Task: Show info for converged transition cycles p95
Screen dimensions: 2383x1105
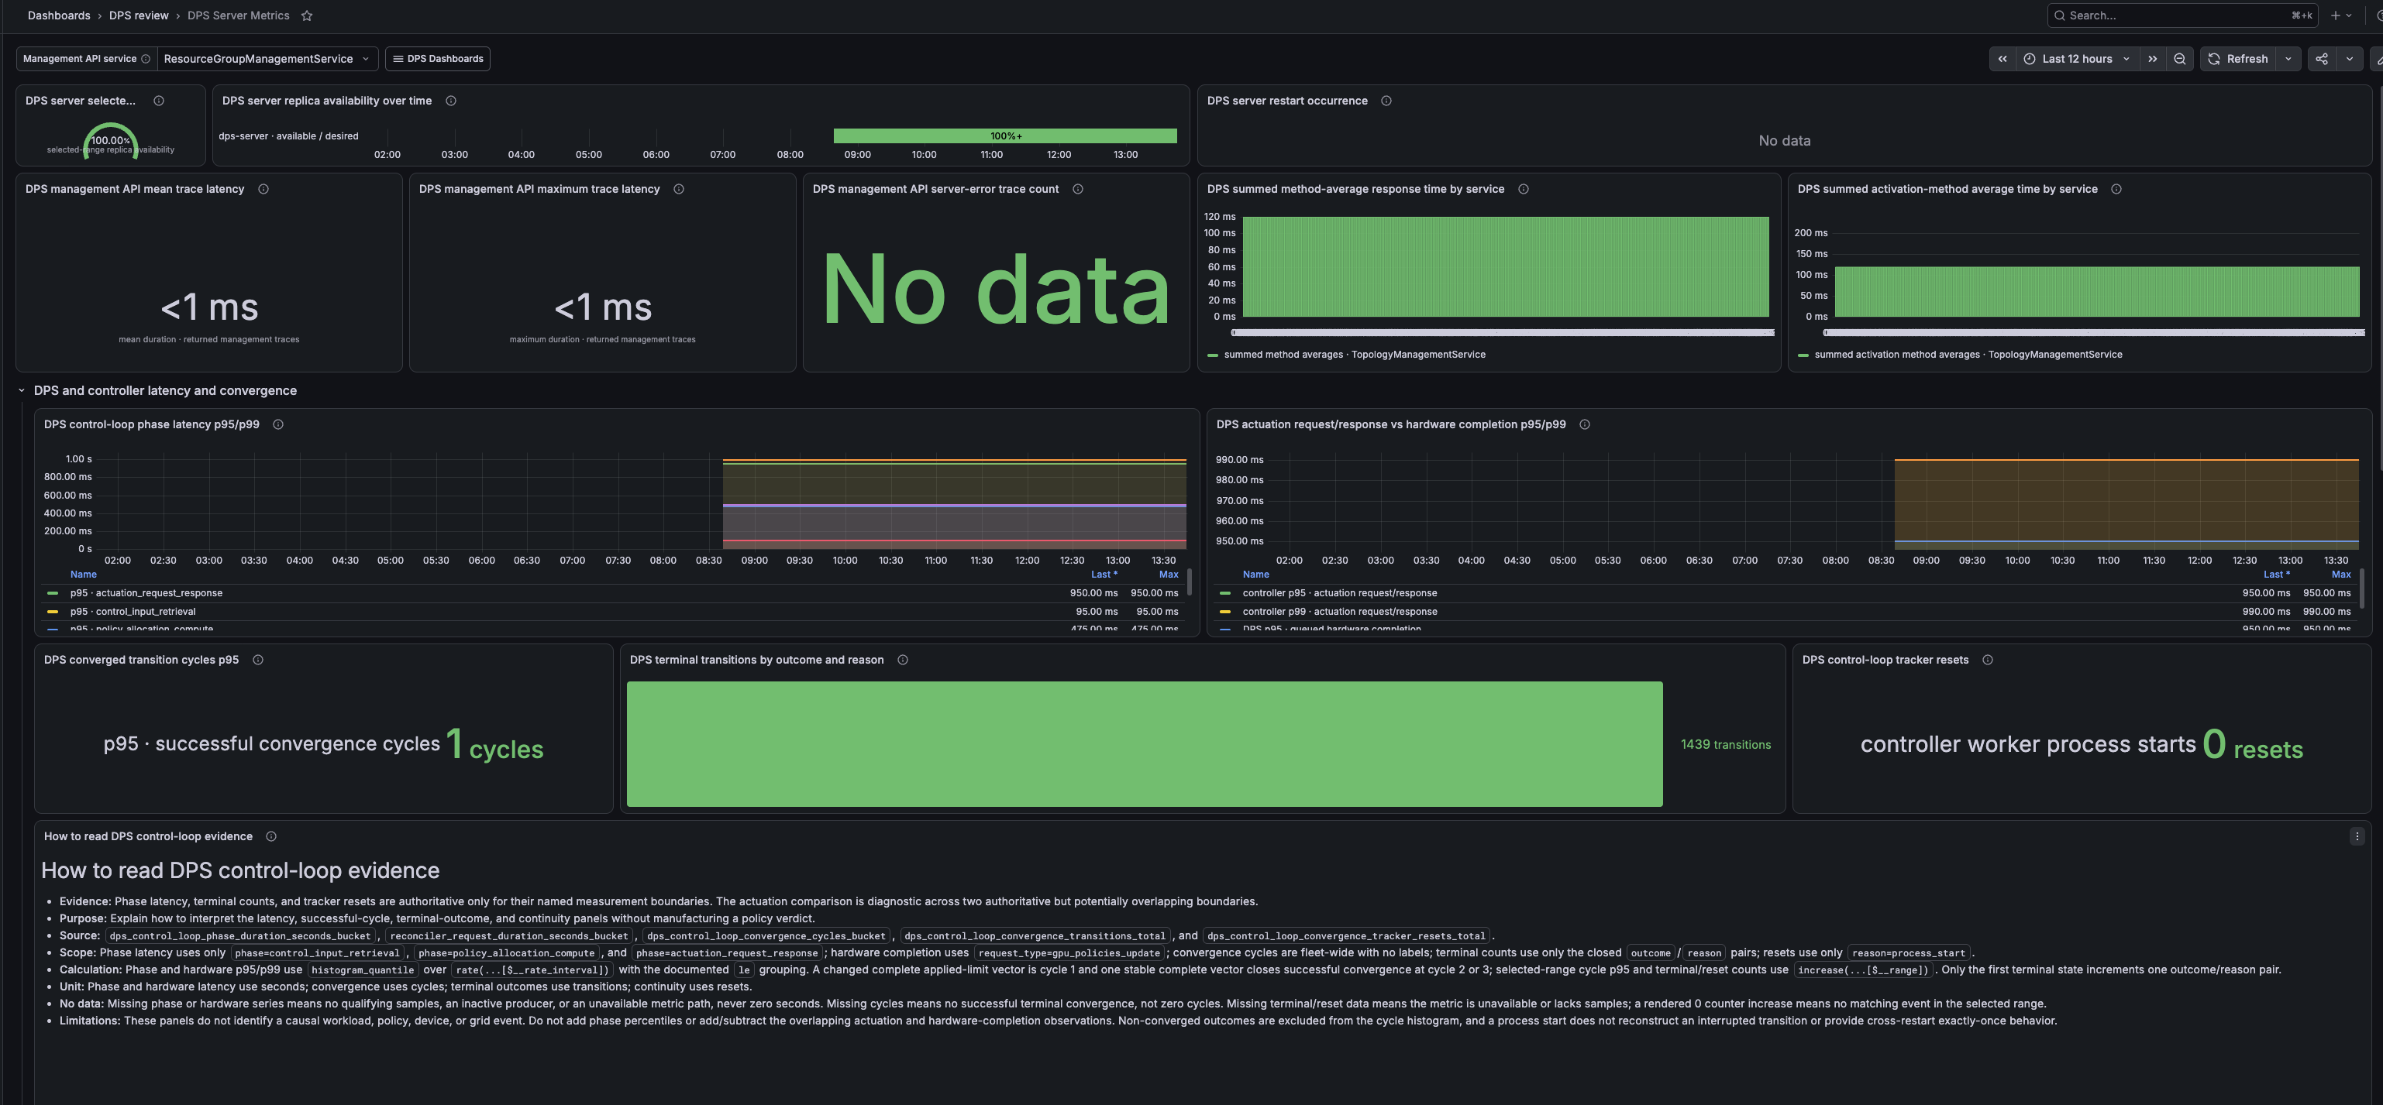Action: pos(257,661)
